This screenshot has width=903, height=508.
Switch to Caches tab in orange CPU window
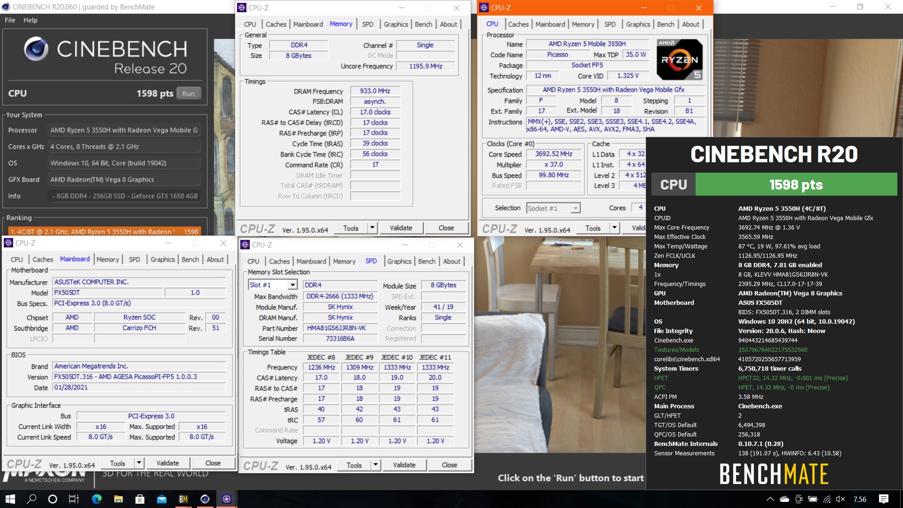518,24
